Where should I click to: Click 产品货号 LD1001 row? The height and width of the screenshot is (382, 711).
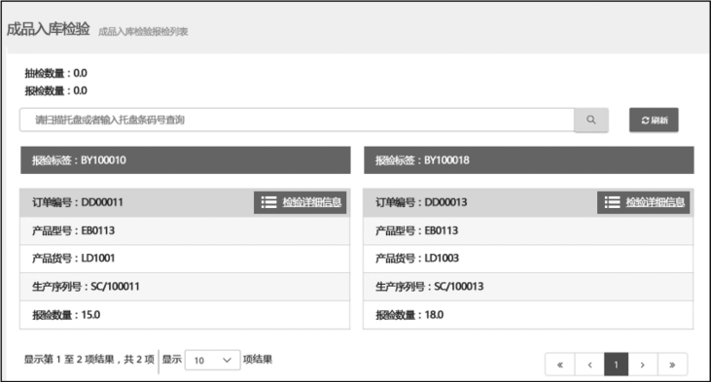(x=185, y=259)
